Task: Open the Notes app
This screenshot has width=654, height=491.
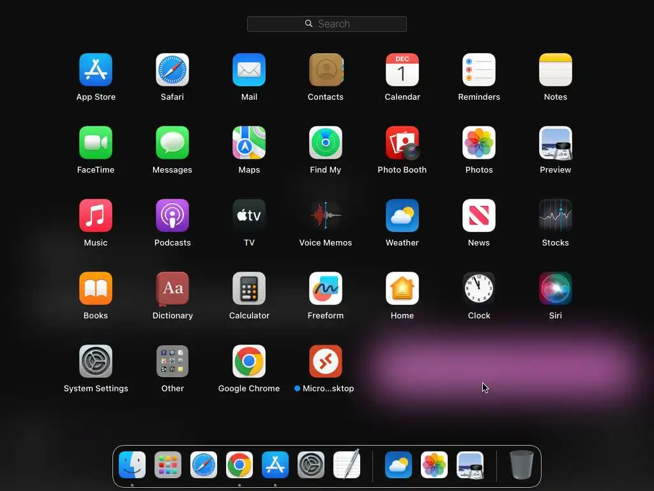Action: click(556, 70)
